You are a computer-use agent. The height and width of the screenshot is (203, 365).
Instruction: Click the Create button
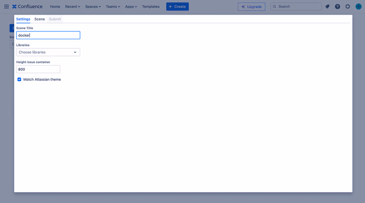177,6
